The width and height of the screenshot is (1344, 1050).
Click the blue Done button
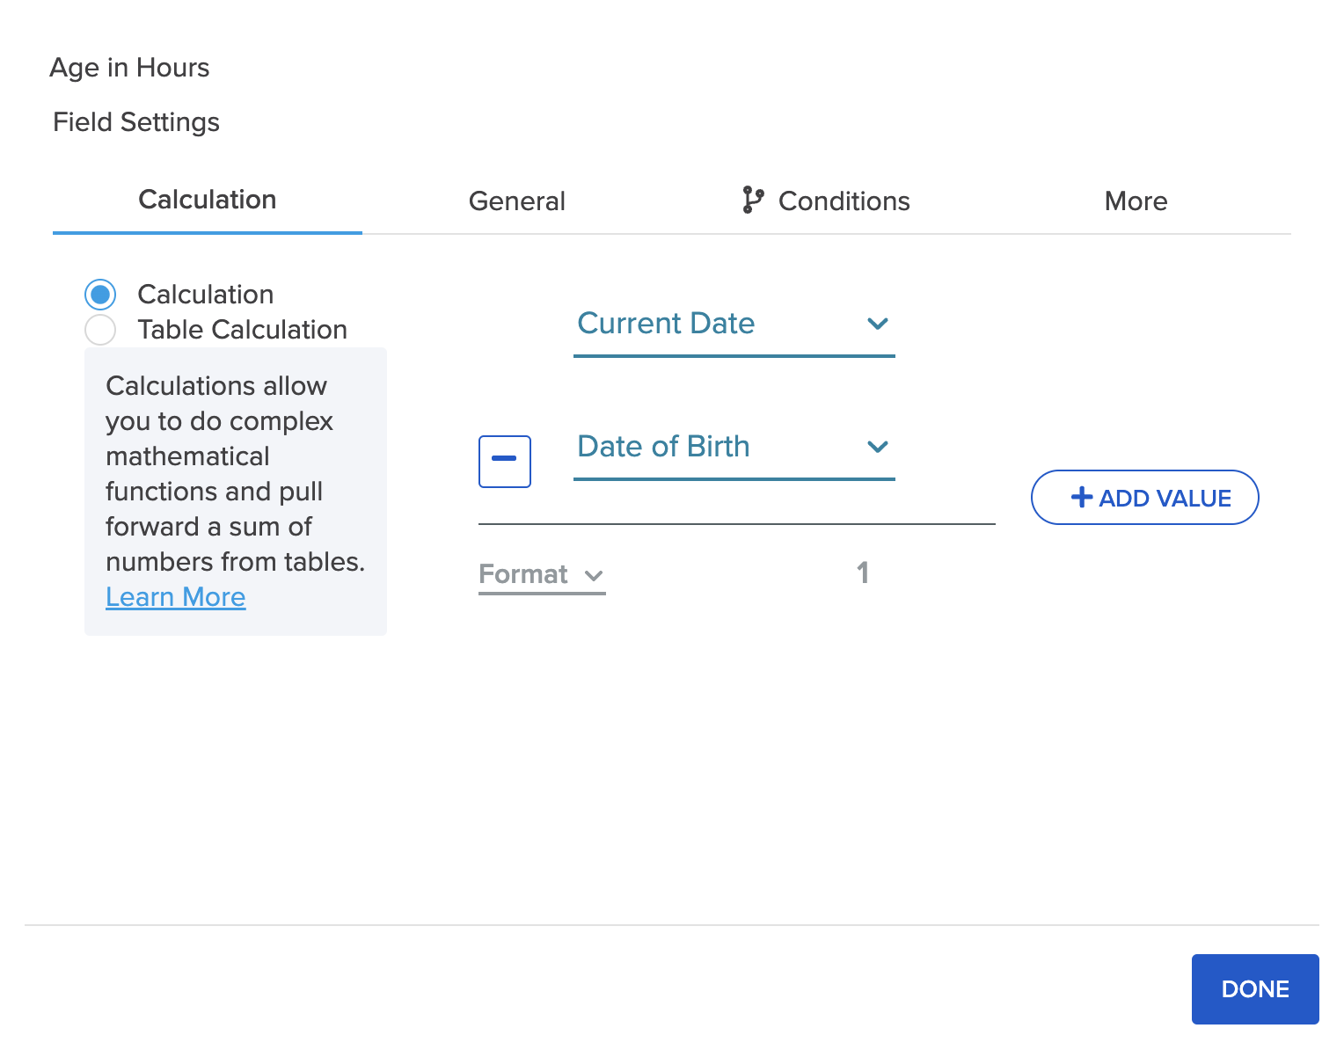coord(1254,989)
